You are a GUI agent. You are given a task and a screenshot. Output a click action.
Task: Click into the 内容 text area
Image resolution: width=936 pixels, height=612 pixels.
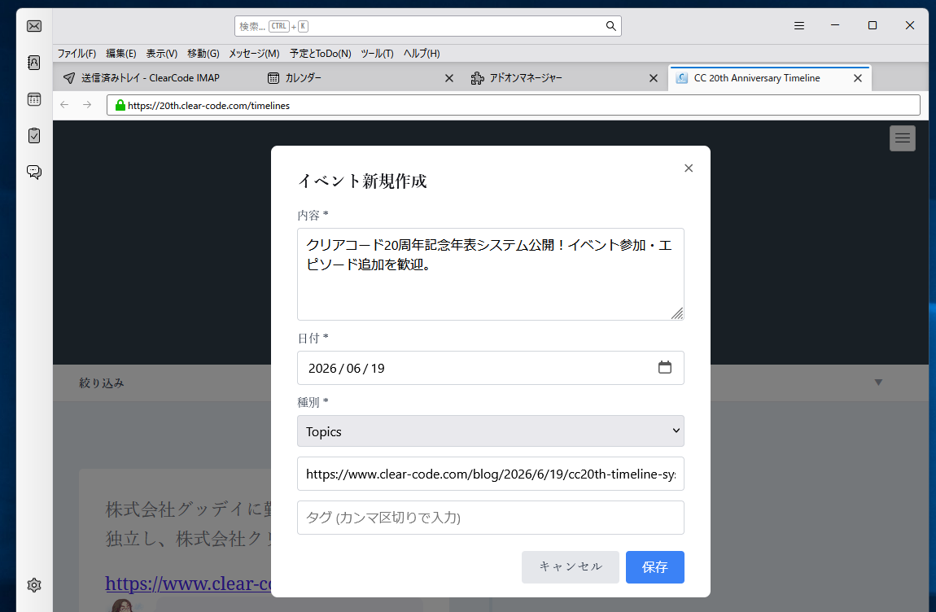coord(490,274)
